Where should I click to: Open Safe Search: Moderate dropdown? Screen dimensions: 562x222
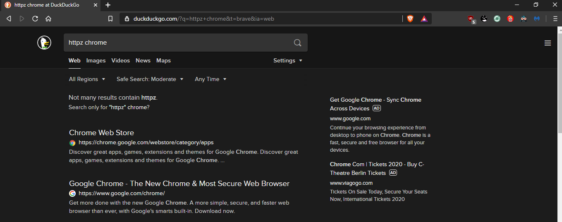point(150,79)
